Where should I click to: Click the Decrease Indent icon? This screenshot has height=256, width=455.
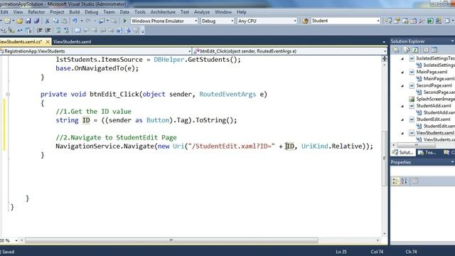tap(40, 30)
